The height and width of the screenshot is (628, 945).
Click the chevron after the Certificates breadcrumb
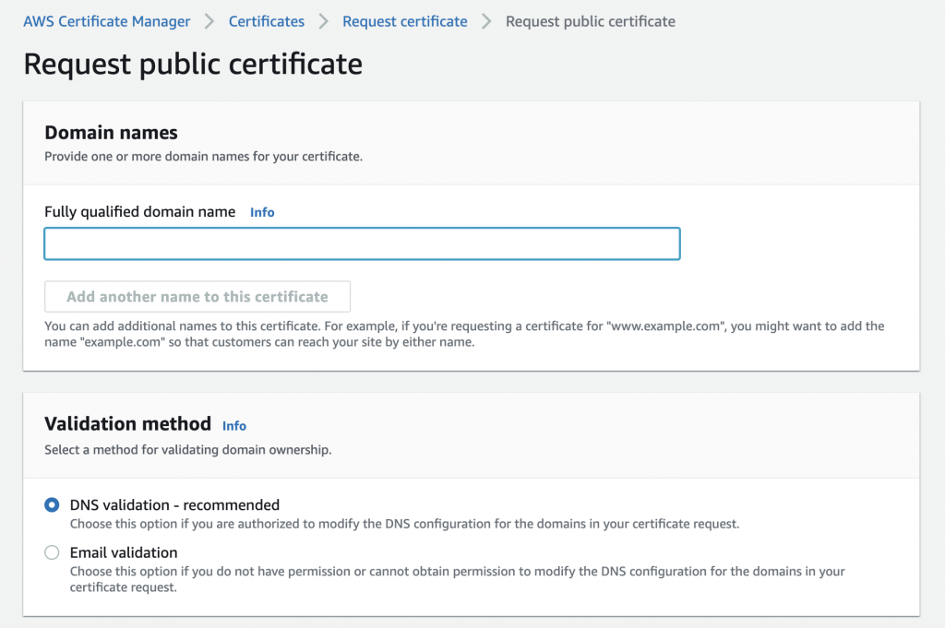tap(324, 21)
